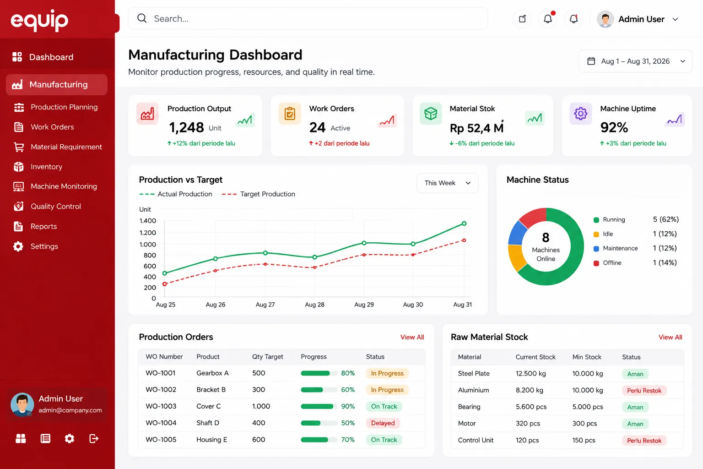Click Perlu Restok badge for Aluminium
The height and width of the screenshot is (469, 703).
pyautogui.click(x=644, y=391)
